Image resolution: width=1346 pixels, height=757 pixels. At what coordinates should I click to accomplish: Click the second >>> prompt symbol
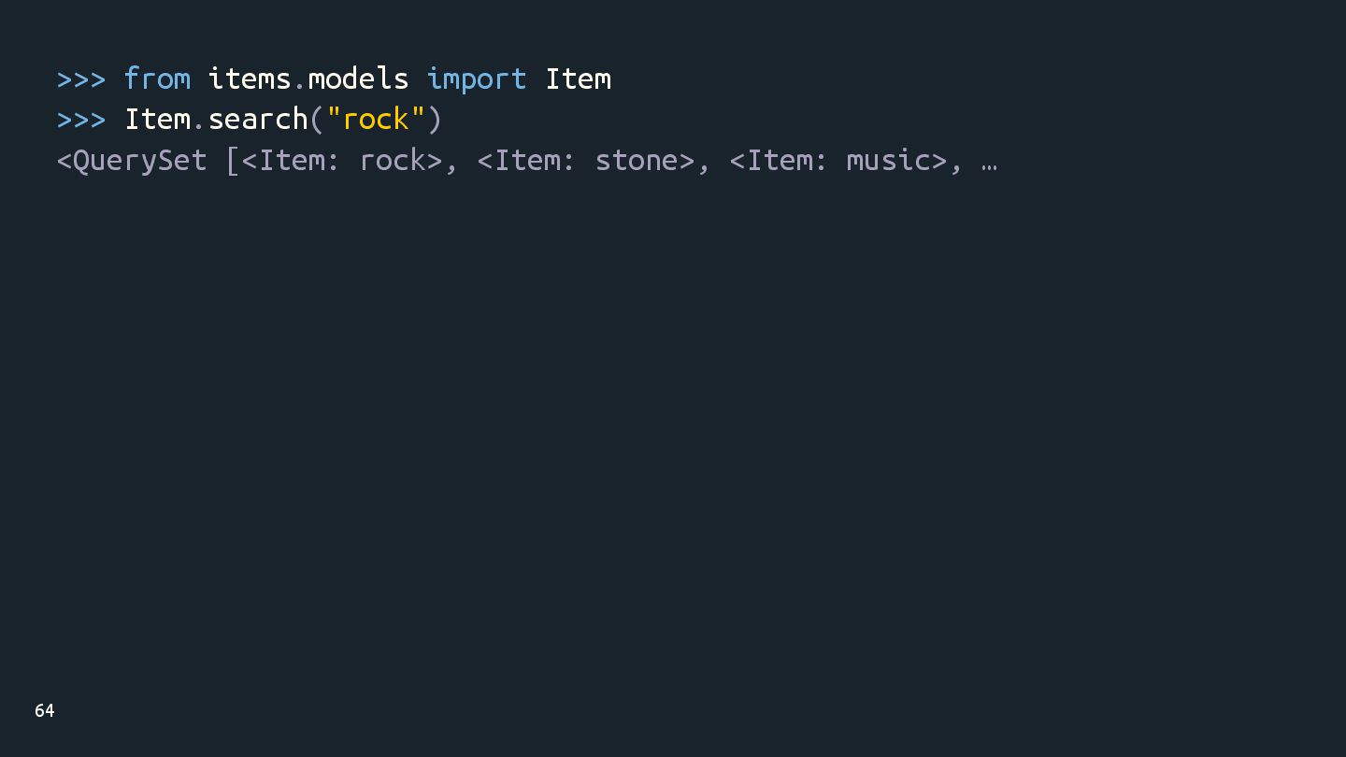tap(81, 120)
